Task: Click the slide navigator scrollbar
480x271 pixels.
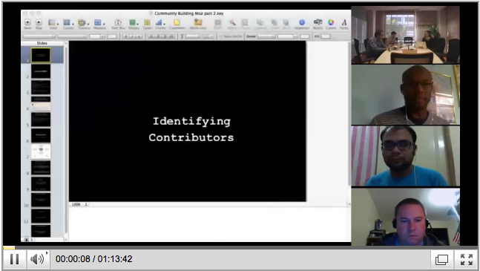Action: (x=66, y=141)
